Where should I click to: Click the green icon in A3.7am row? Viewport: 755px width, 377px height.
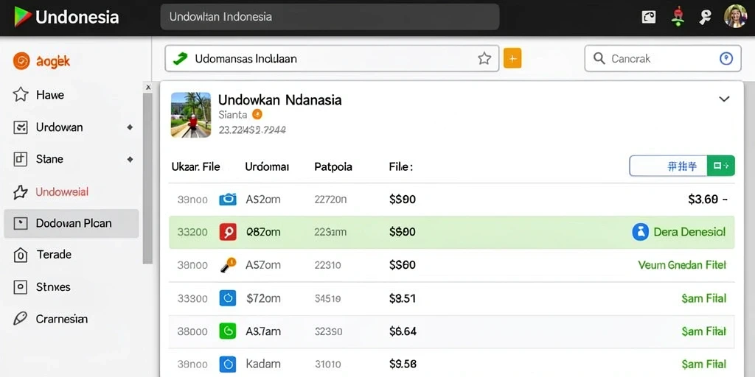(x=228, y=331)
